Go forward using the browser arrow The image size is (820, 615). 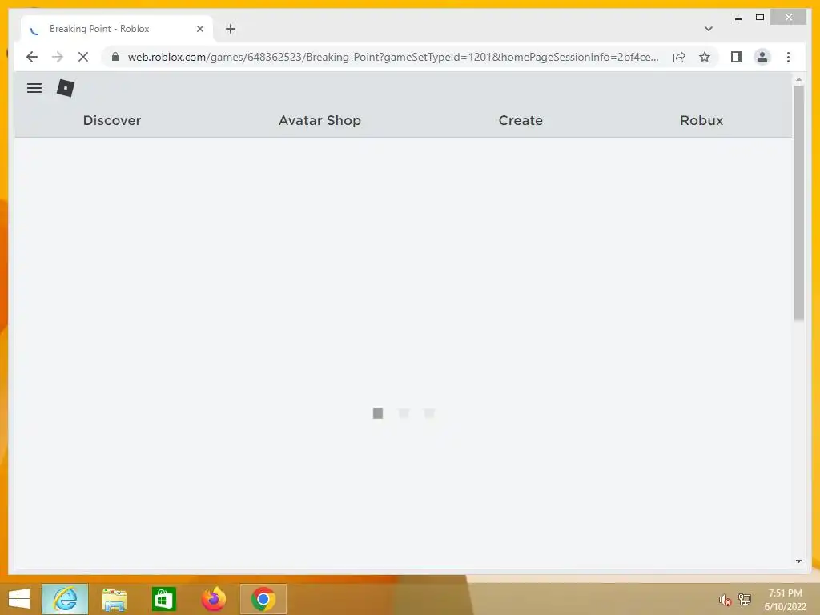coord(58,57)
